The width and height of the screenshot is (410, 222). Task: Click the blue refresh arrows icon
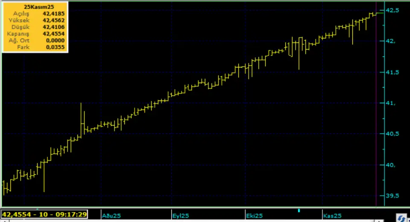[401, 218]
